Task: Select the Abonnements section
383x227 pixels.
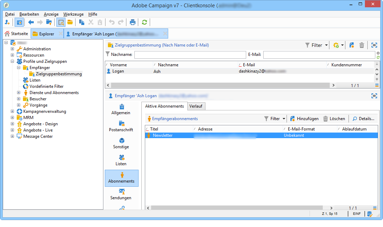Action: point(122,178)
